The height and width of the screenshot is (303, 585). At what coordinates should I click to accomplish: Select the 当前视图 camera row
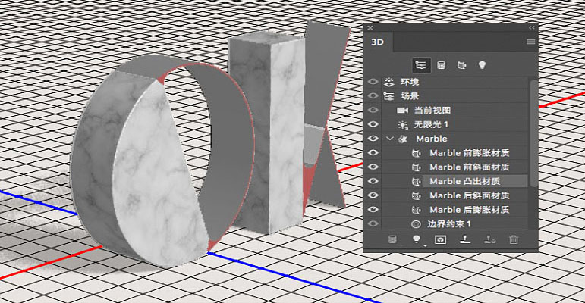point(454,111)
